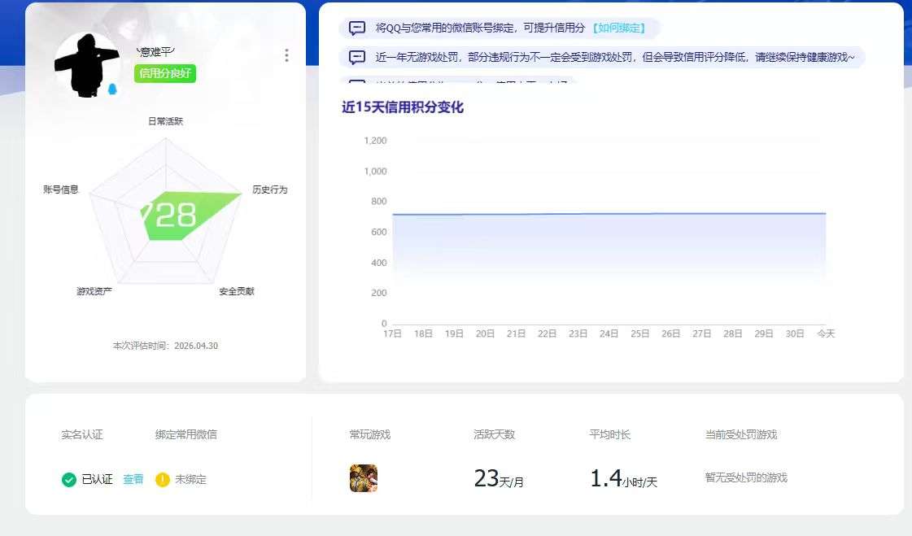Click the 未绑定 WeChat status text
The width and height of the screenshot is (912, 536).
pos(190,480)
